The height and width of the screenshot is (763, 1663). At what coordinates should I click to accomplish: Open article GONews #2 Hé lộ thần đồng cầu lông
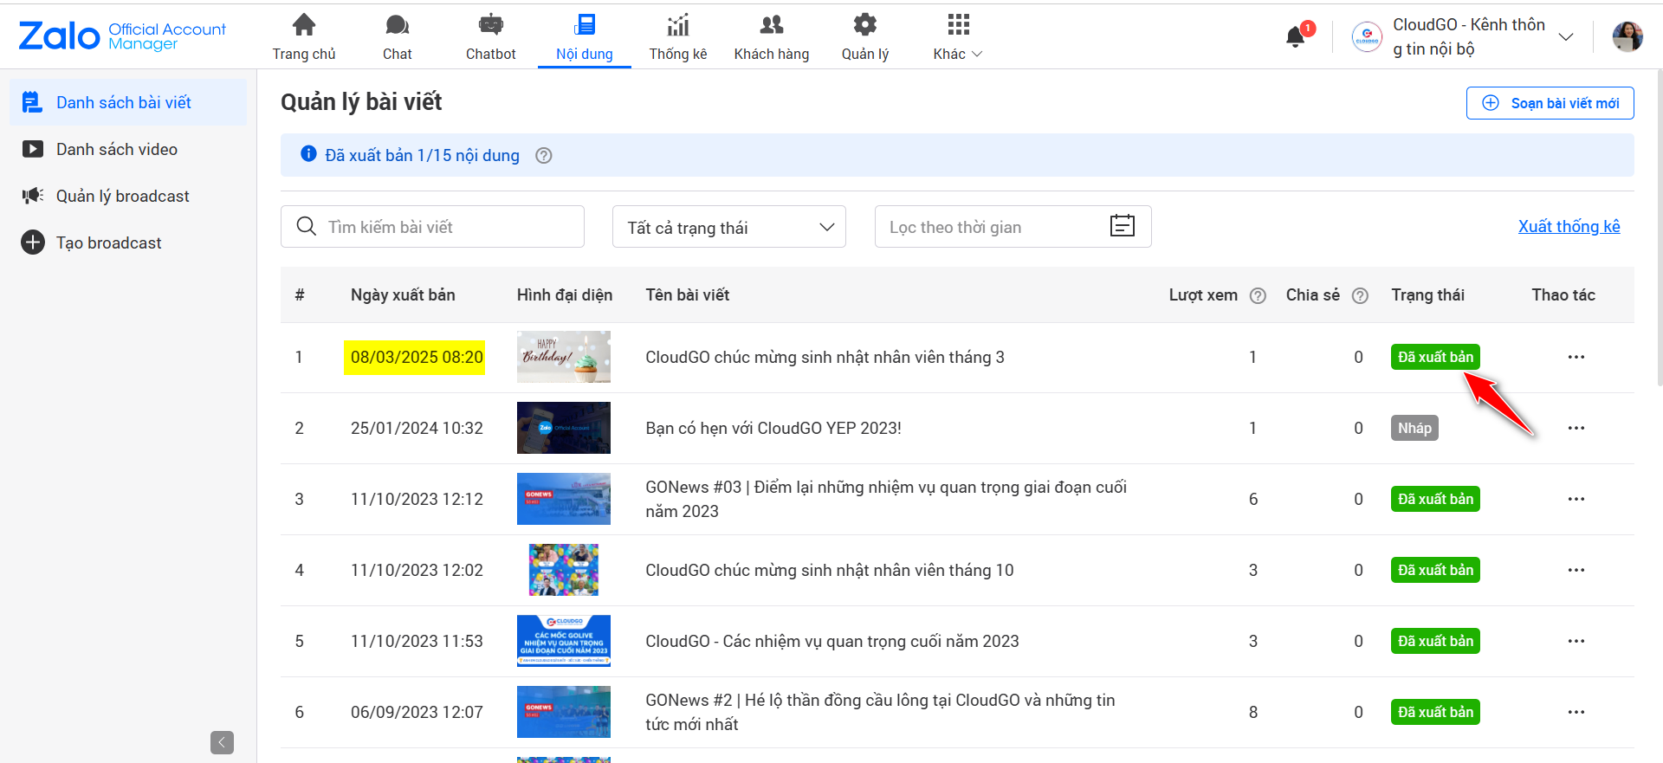880,712
